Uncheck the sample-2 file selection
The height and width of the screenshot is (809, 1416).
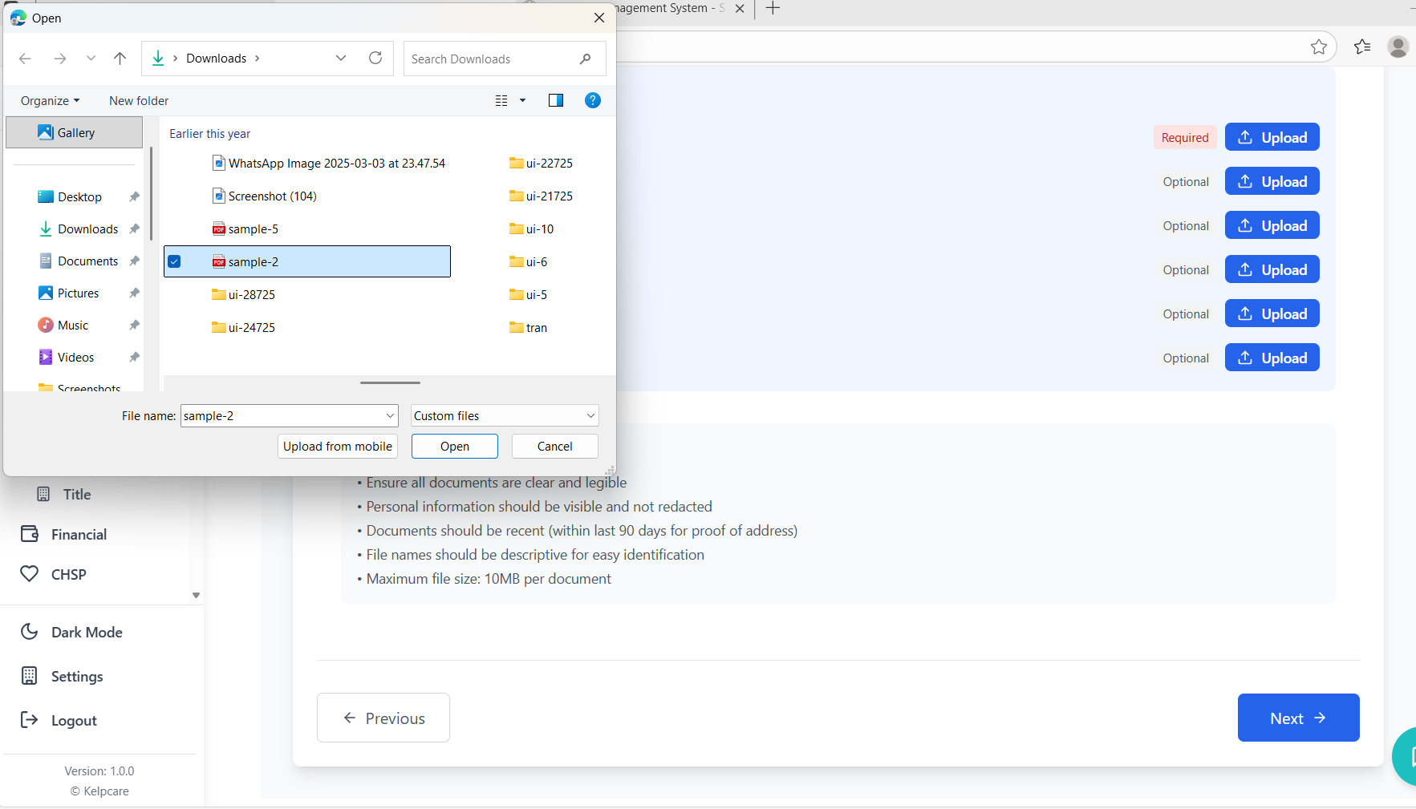(x=175, y=261)
